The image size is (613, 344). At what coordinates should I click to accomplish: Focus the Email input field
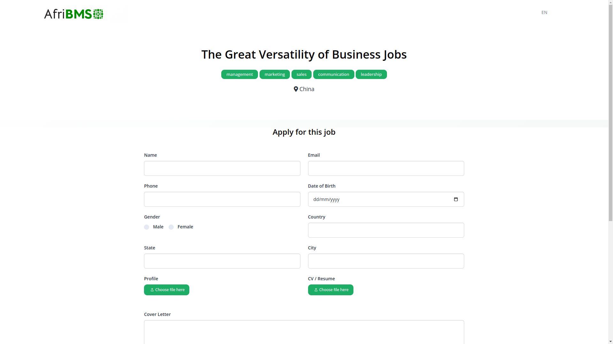[386, 168]
